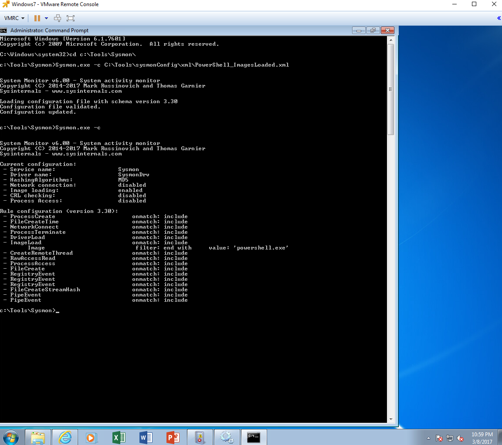Launch Excel from the taskbar
The image size is (502, 445).
click(x=119, y=437)
